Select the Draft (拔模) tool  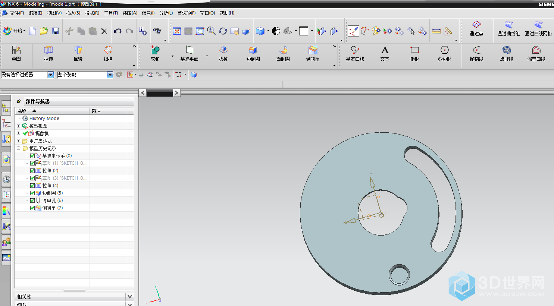click(223, 54)
